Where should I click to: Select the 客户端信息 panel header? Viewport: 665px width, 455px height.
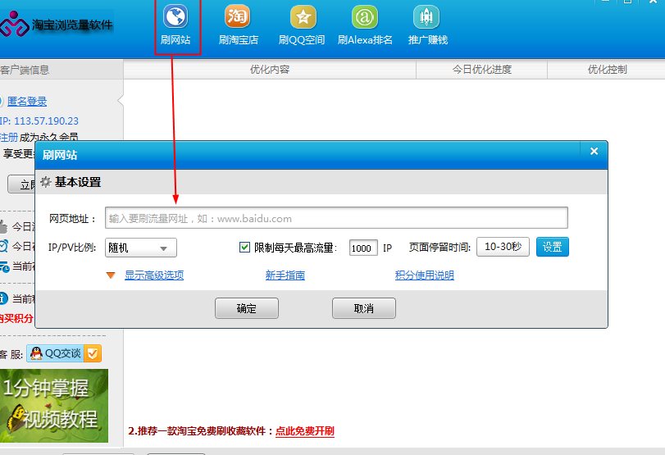pos(61,70)
